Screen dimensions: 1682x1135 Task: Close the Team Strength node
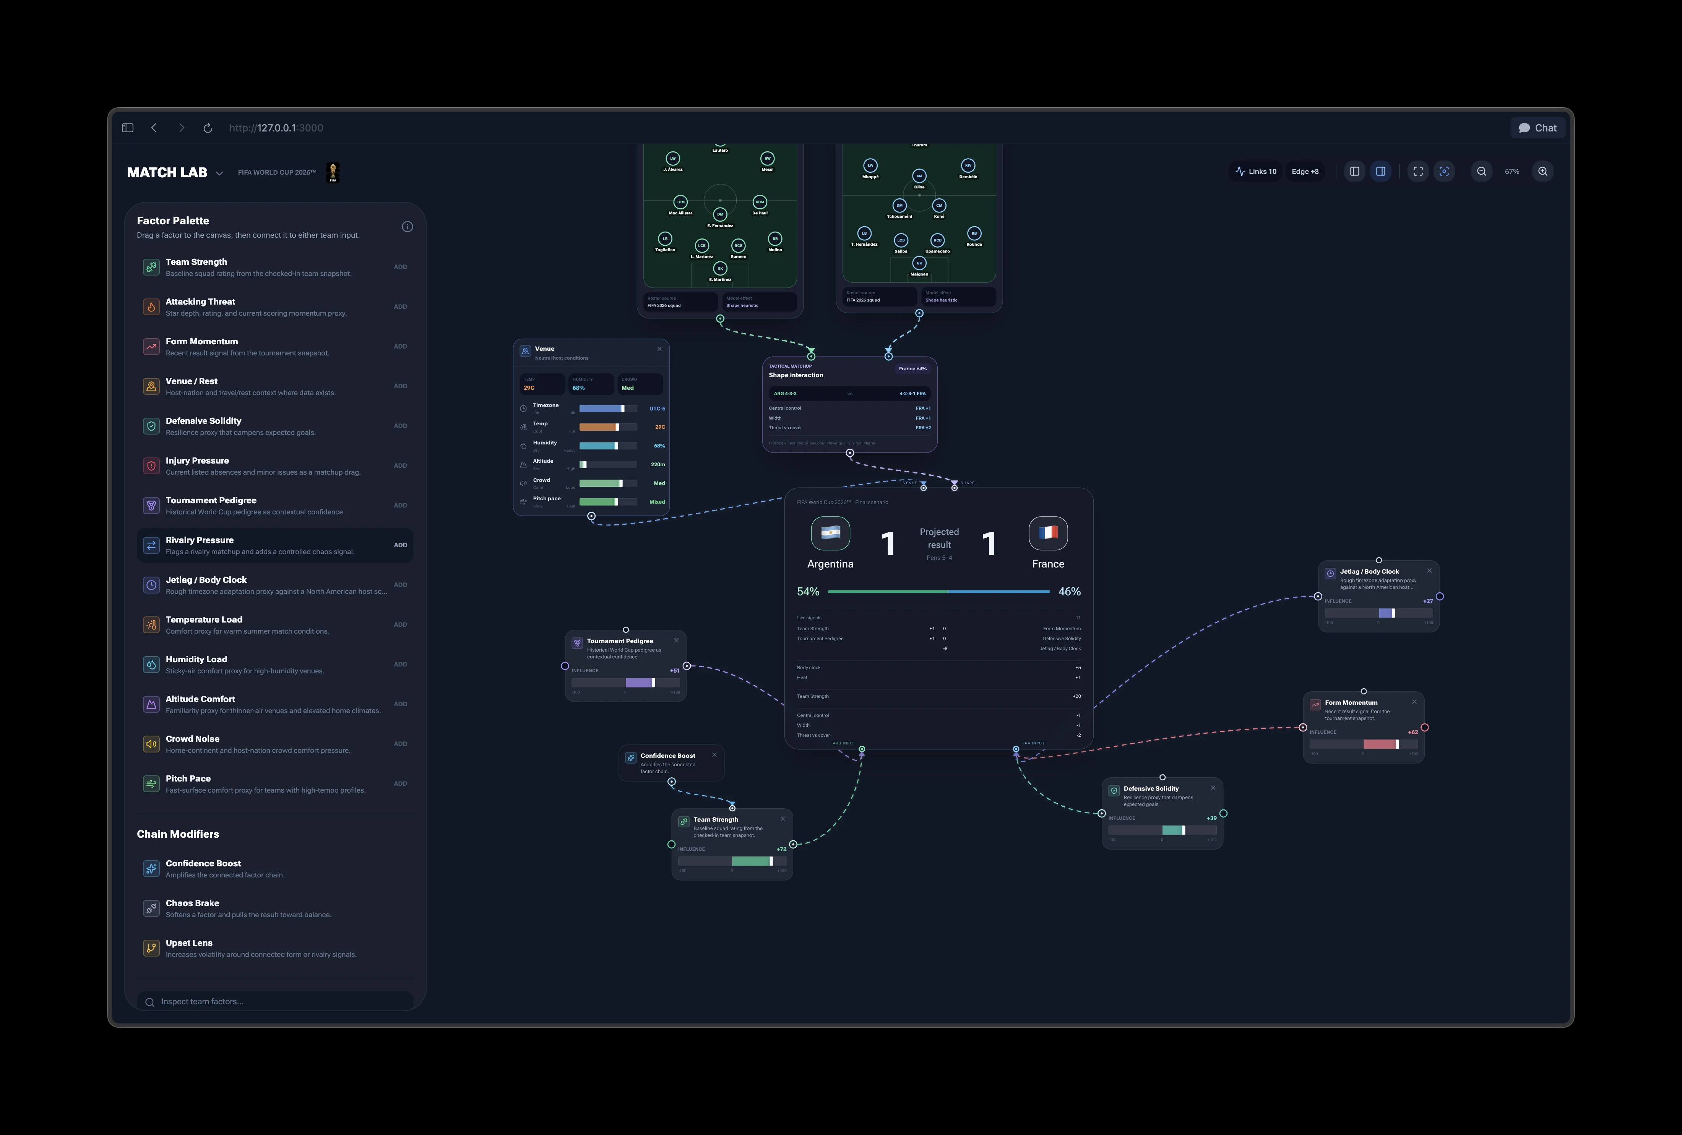coord(783,819)
